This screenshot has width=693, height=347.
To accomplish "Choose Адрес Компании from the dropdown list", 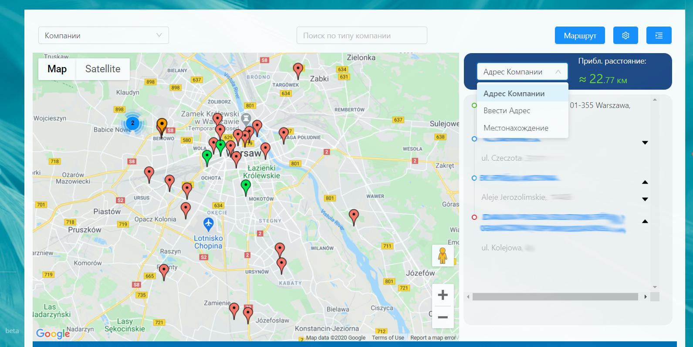I will (523, 93).
